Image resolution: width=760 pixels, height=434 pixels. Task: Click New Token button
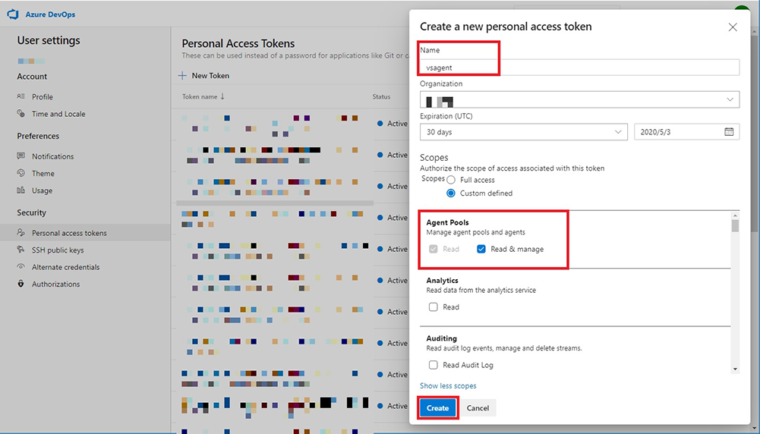point(204,76)
